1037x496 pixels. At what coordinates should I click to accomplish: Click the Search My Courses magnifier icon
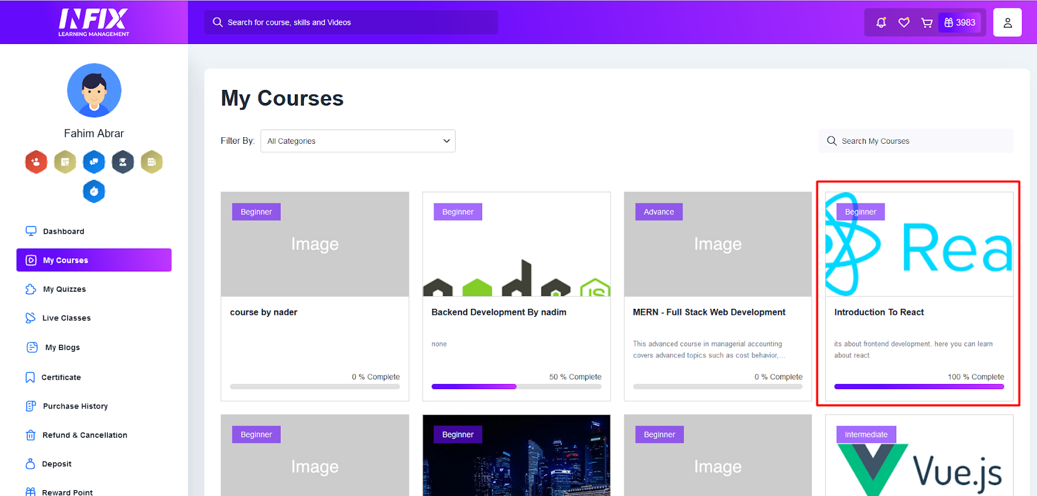(x=832, y=141)
